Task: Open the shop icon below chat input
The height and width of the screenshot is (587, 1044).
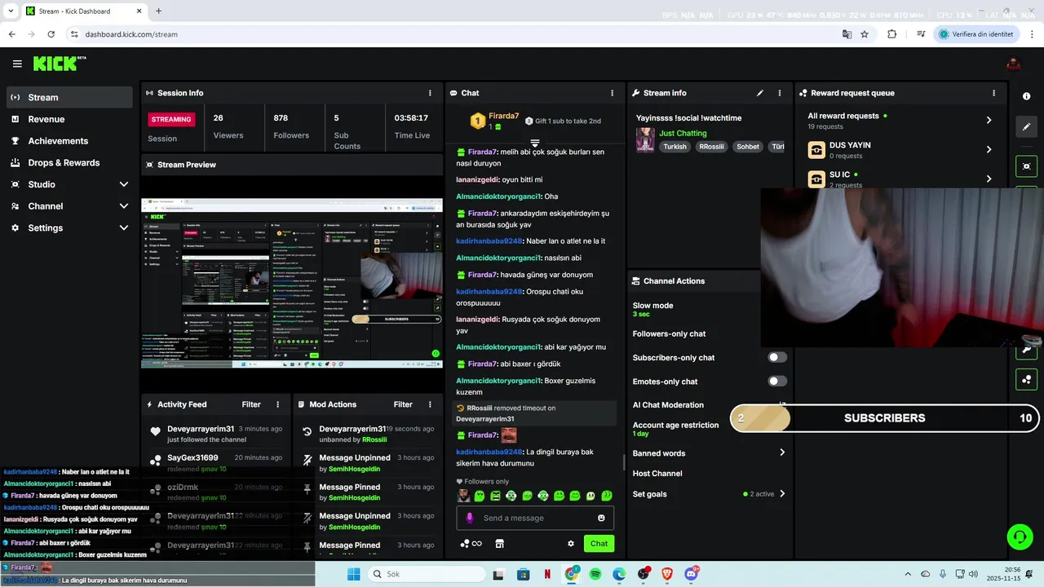Action: tap(499, 544)
